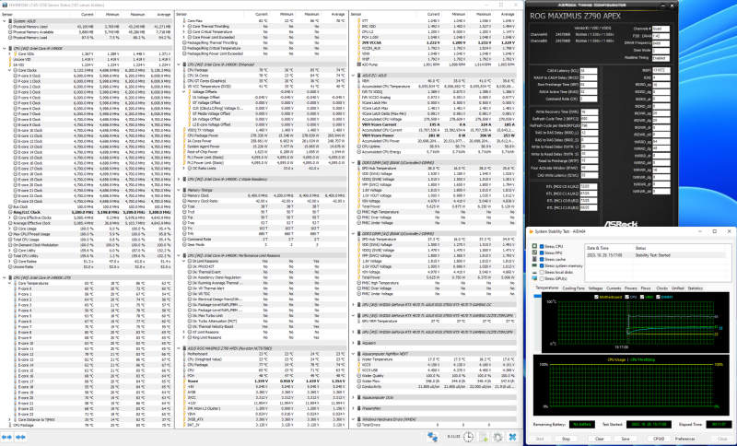Switch to Cooling Fans tab
Image resolution: width=737 pixels, height=446 pixels.
click(x=573, y=288)
